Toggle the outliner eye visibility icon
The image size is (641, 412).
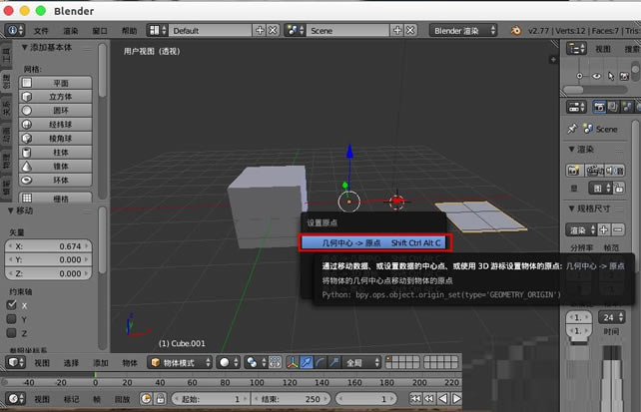point(596,76)
